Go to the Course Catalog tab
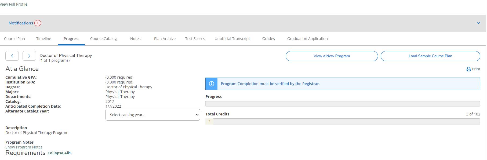The width and height of the screenshot is (487, 160). coord(103,39)
